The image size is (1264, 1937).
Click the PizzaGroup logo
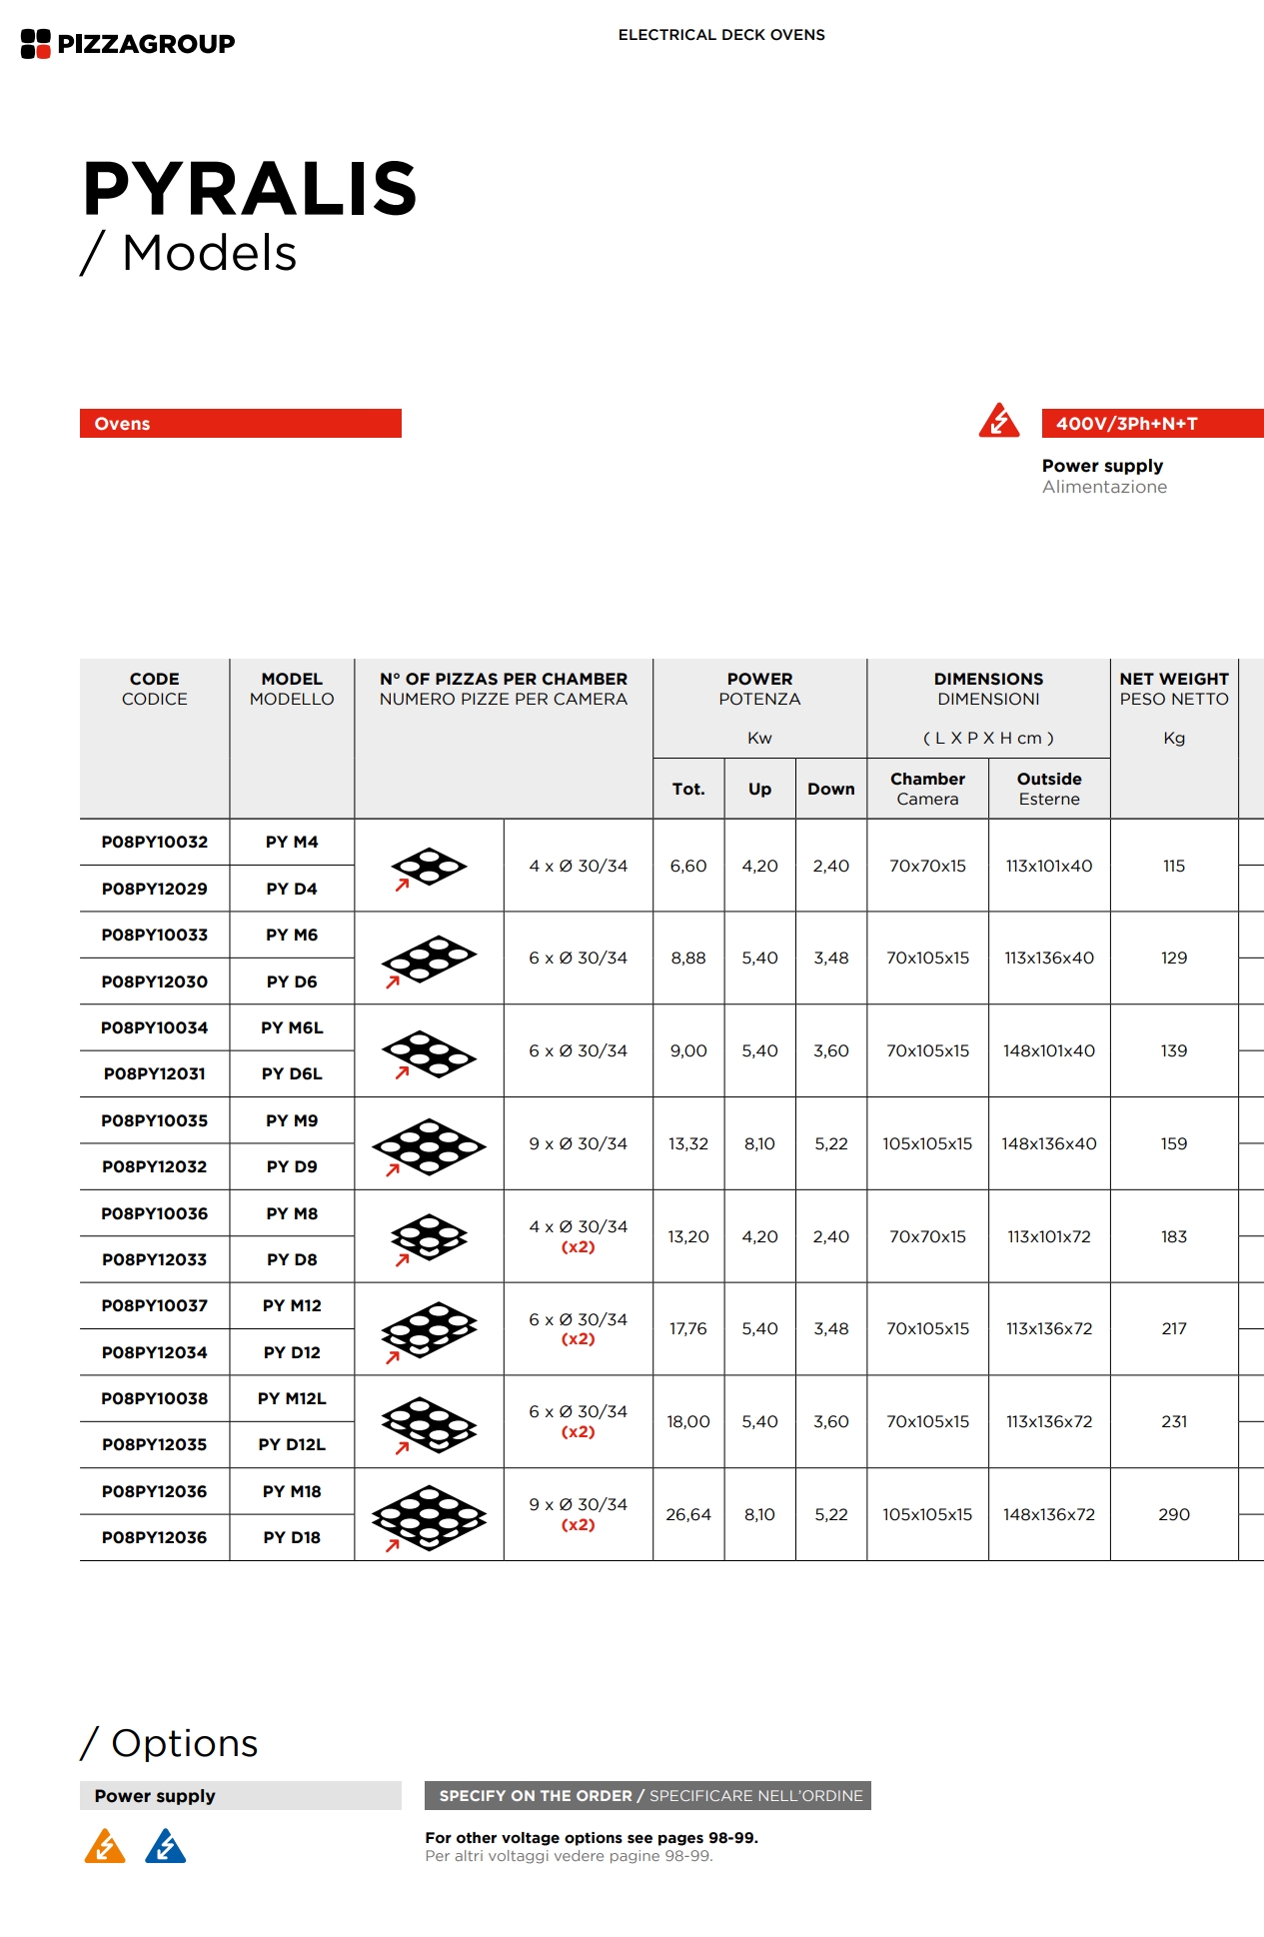click(128, 44)
